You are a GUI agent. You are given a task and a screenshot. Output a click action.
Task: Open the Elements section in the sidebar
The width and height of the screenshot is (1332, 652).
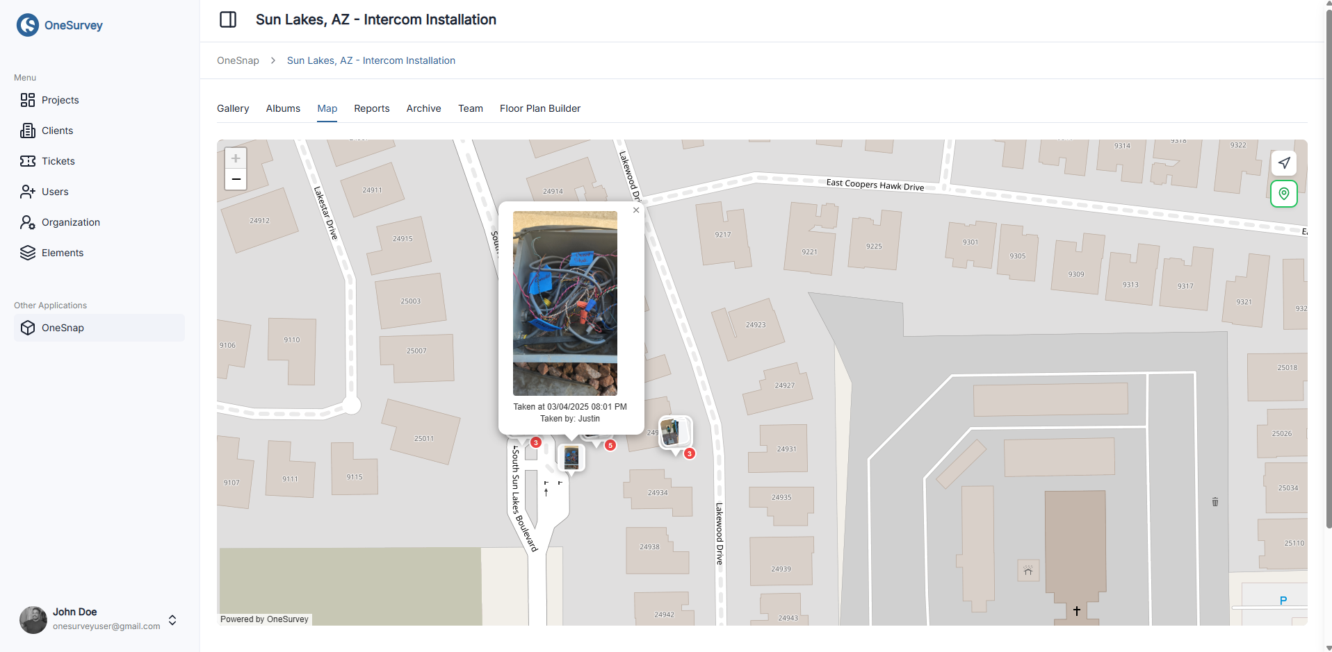(x=63, y=253)
